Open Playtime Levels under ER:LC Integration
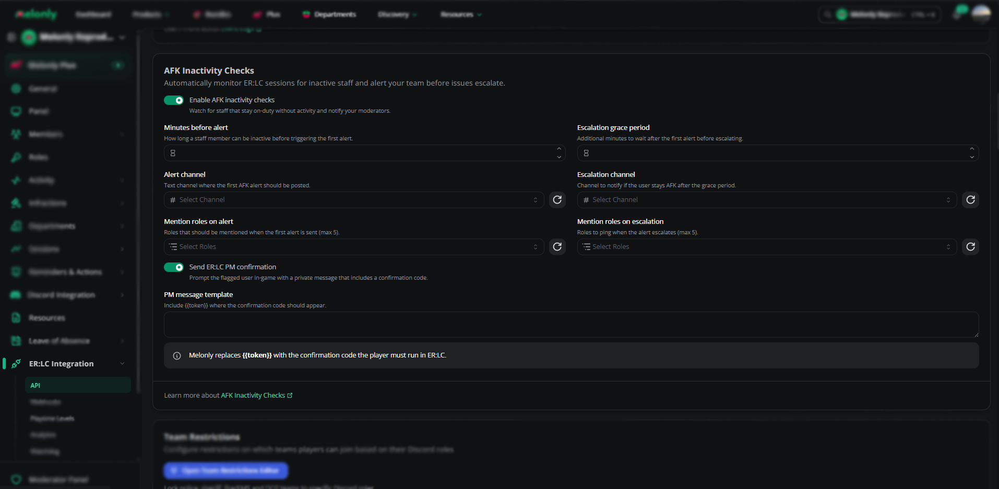Image resolution: width=999 pixels, height=489 pixels. coord(52,419)
